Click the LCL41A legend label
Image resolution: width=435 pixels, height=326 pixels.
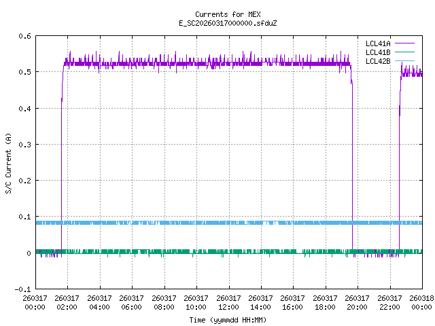(377, 43)
